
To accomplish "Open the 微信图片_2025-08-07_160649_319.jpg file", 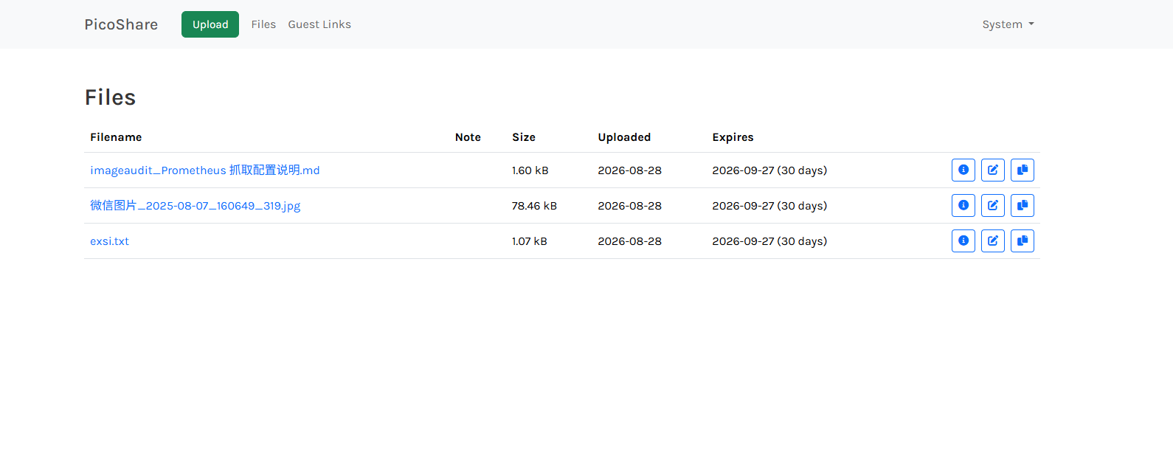I will click(x=195, y=206).
